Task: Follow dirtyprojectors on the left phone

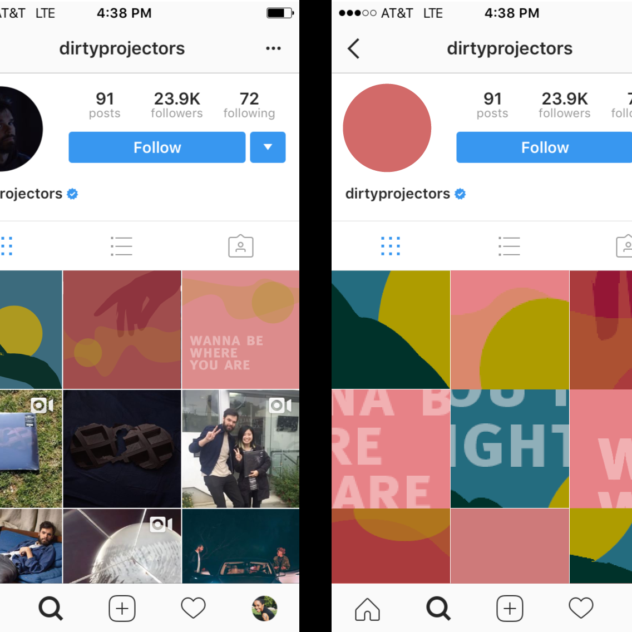Action: coord(157,147)
